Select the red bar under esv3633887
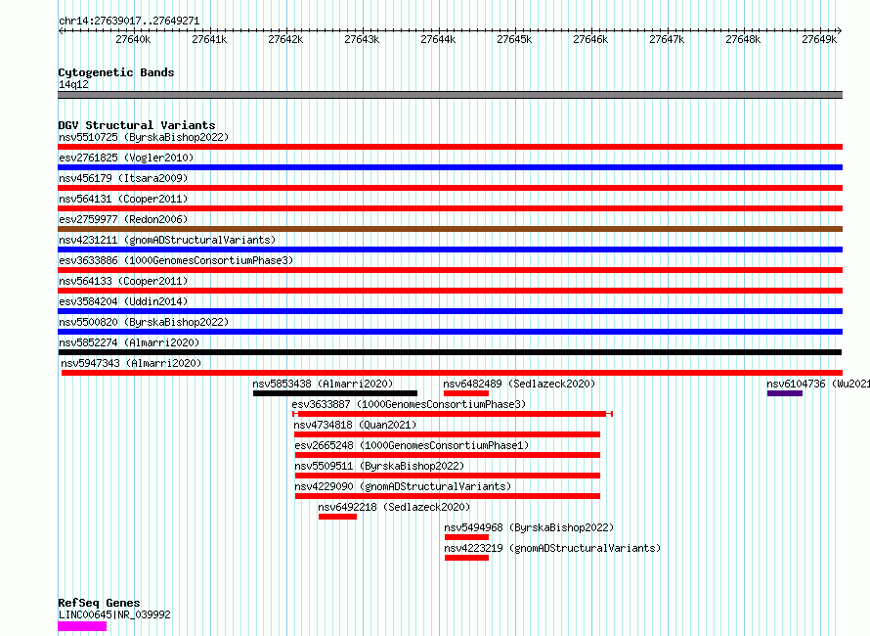 click(453, 414)
